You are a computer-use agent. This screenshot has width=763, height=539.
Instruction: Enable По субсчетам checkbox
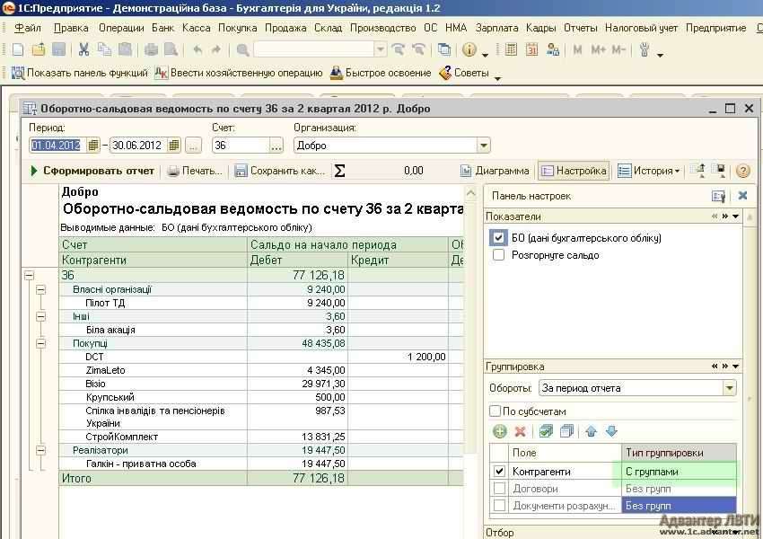pyautogui.click(x=495, y=411)
